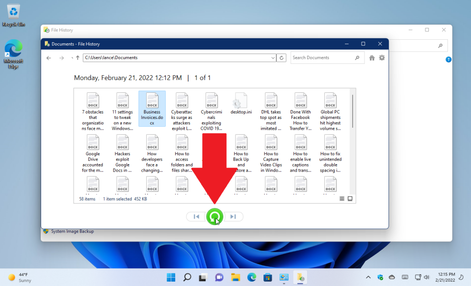Select How to fix unintended double spacing
The height and width of the screenshot is (286, 471).
330,153
